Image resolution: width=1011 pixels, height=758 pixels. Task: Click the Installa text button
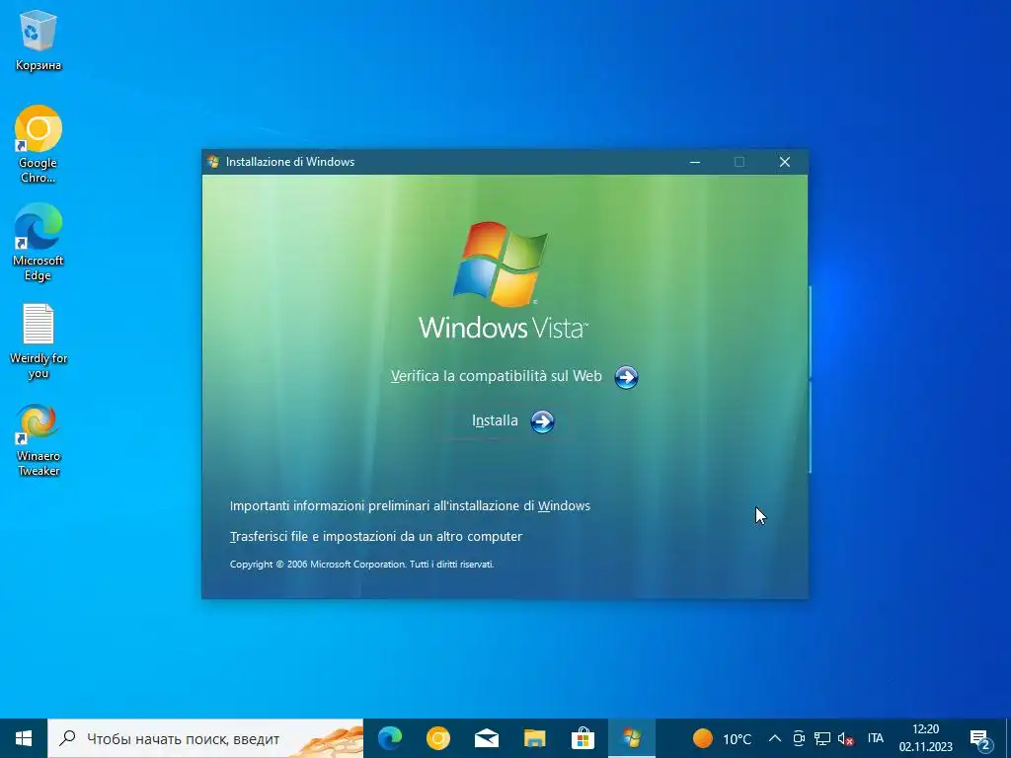495,420
